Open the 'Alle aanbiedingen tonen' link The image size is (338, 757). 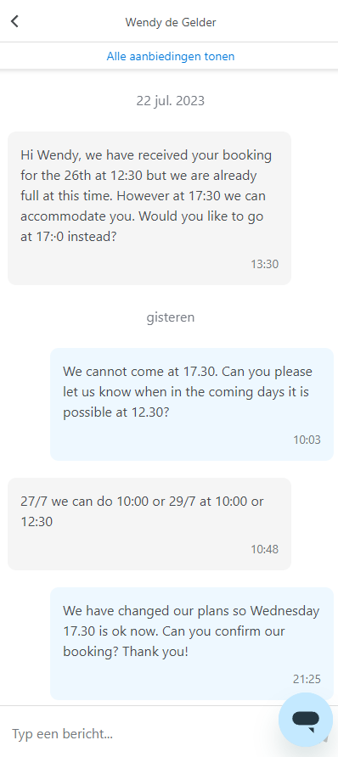click(171, 57)
